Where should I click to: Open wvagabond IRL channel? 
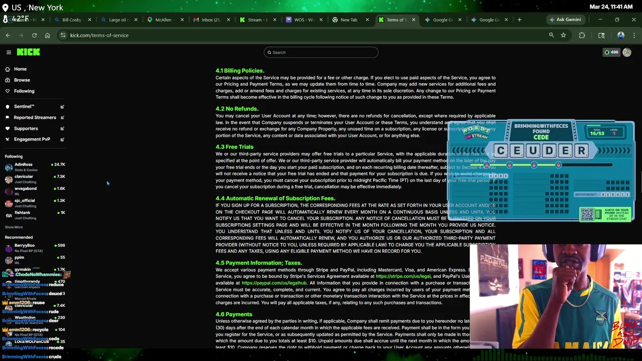click(x=35, y=191)
